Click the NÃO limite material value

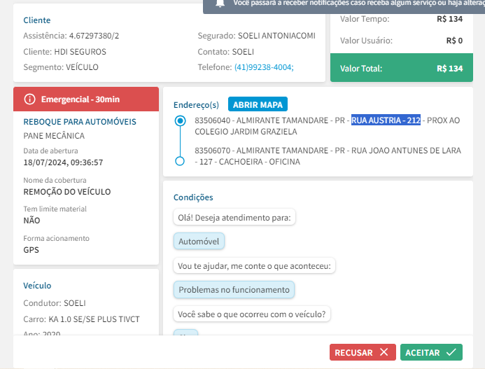coord(31,221)
